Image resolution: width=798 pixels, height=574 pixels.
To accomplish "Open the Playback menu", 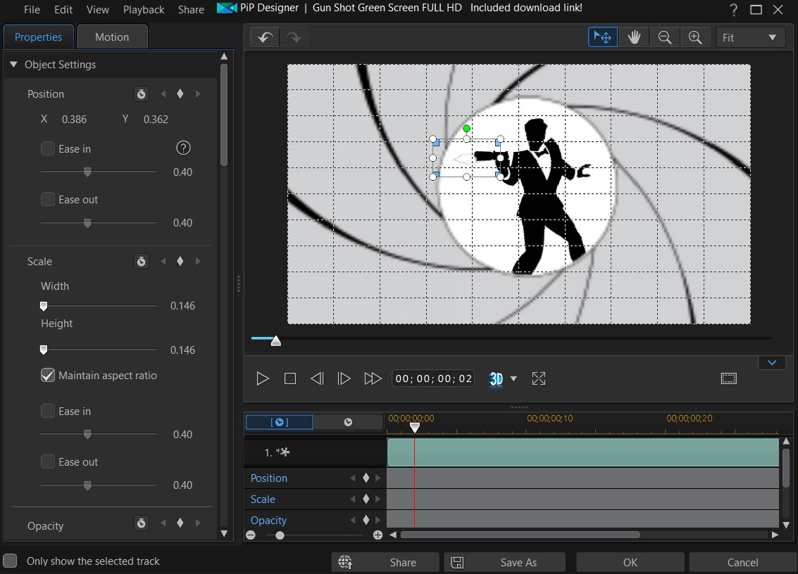I will click(144, 10).
